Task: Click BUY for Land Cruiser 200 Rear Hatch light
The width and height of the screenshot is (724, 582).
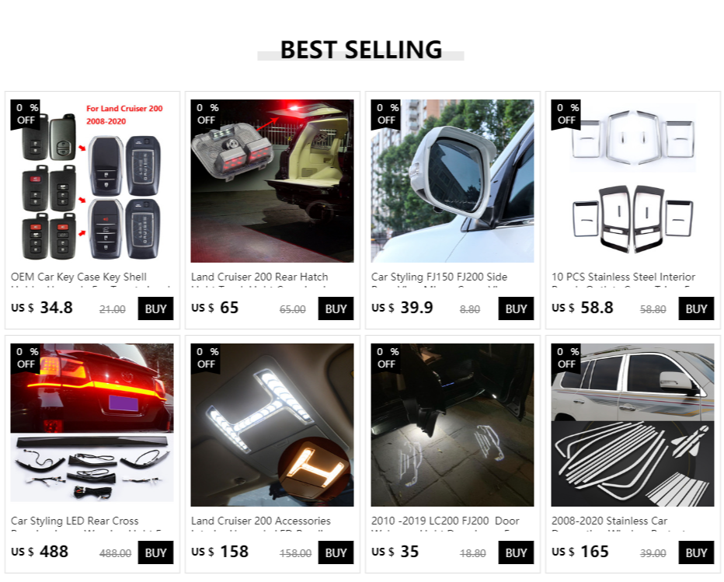Action: [x=336, y=308]
